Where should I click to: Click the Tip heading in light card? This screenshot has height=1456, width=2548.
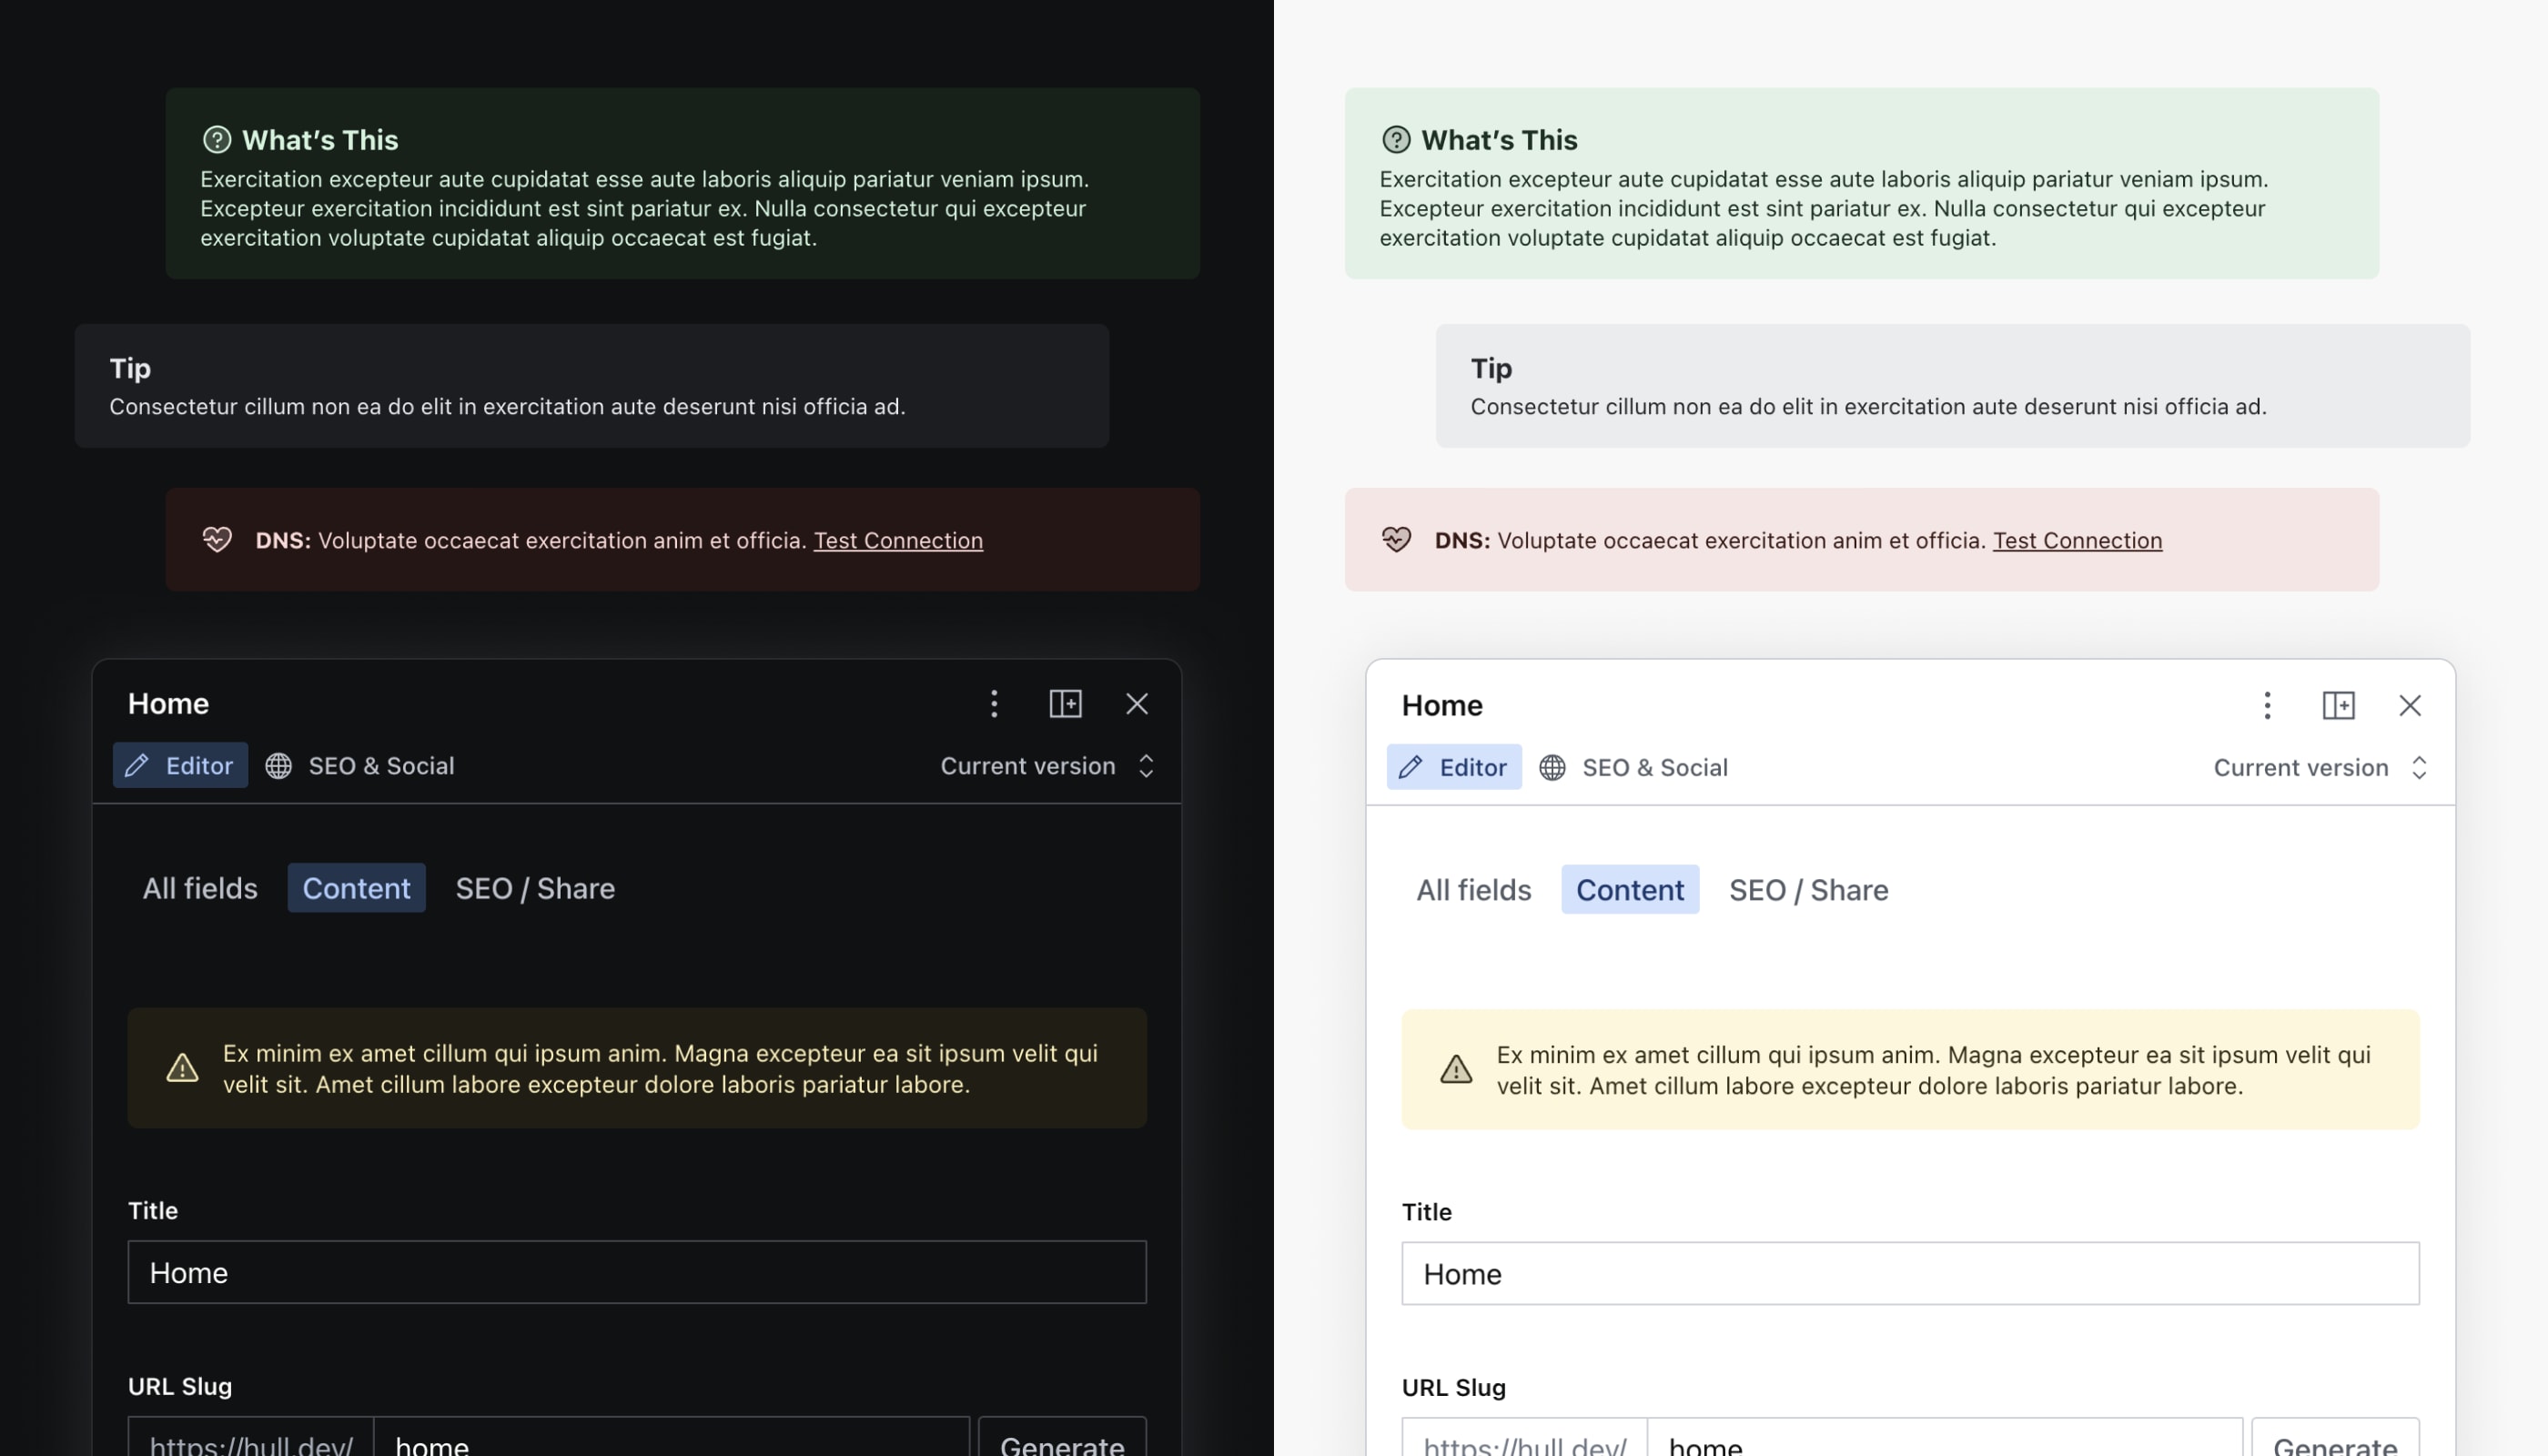click(x=1491, y=368)
